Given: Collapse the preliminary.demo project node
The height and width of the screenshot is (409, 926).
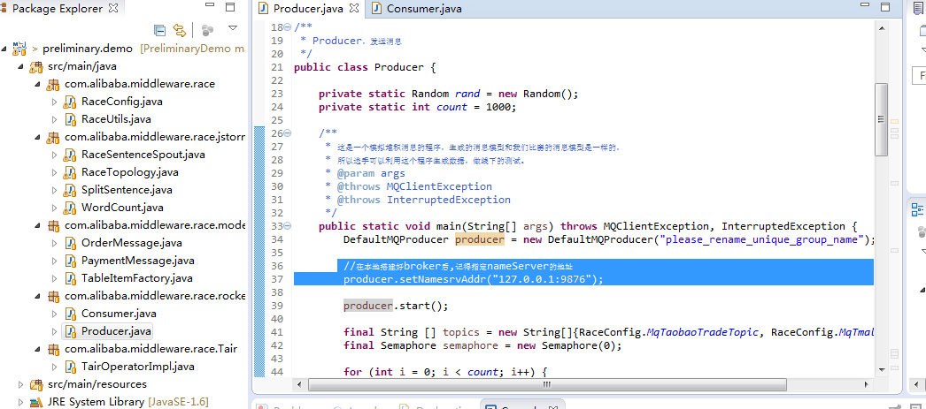Looking at the screenshot, I should (4, 49).
